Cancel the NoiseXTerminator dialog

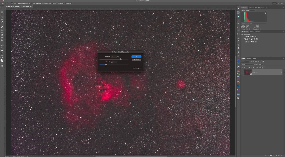tap(136, 60)
